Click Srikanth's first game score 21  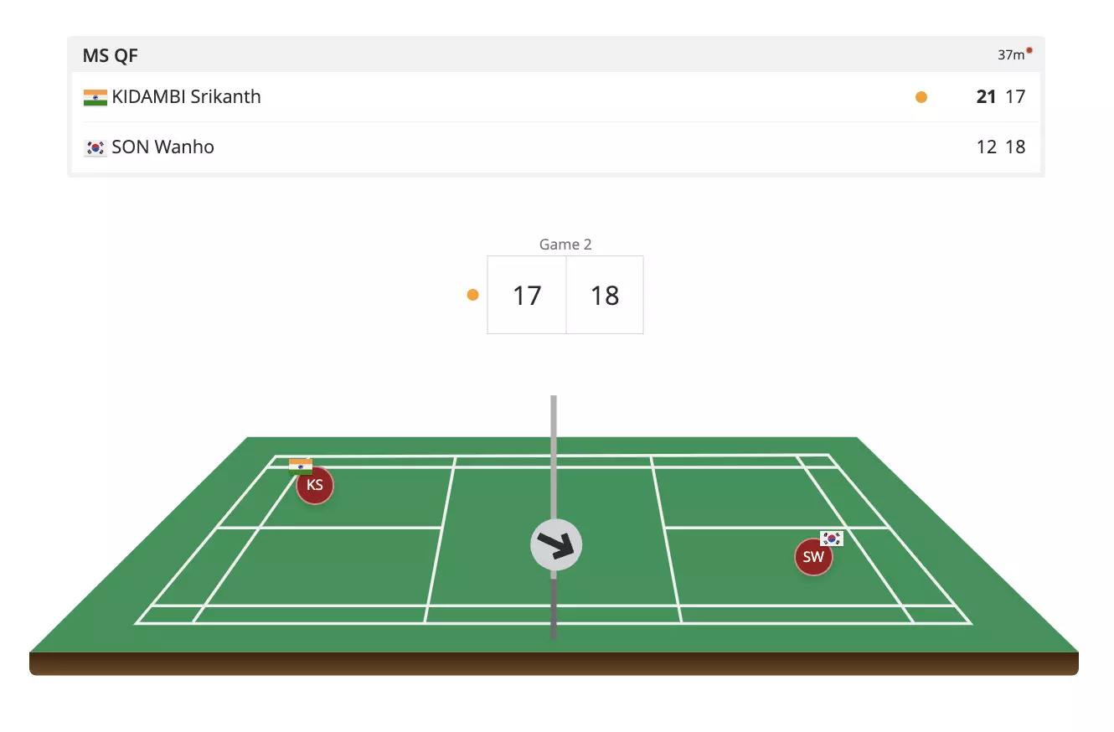986,97
